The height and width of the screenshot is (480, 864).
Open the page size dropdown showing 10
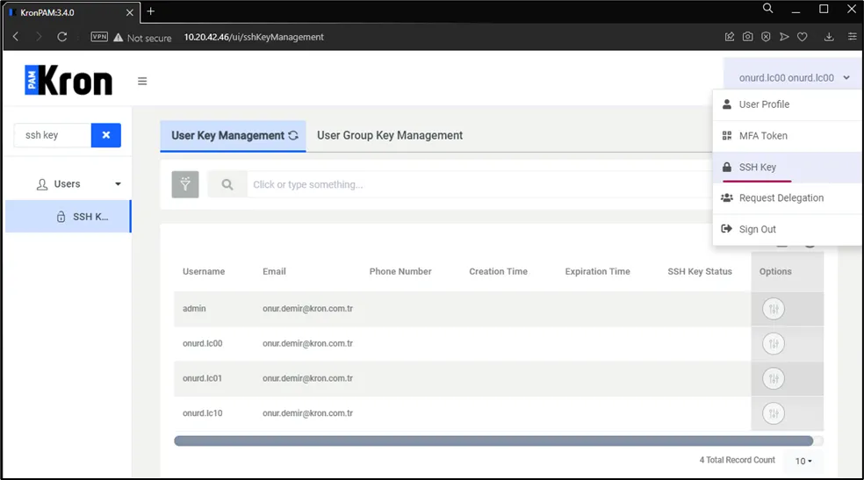pos(803,461)
